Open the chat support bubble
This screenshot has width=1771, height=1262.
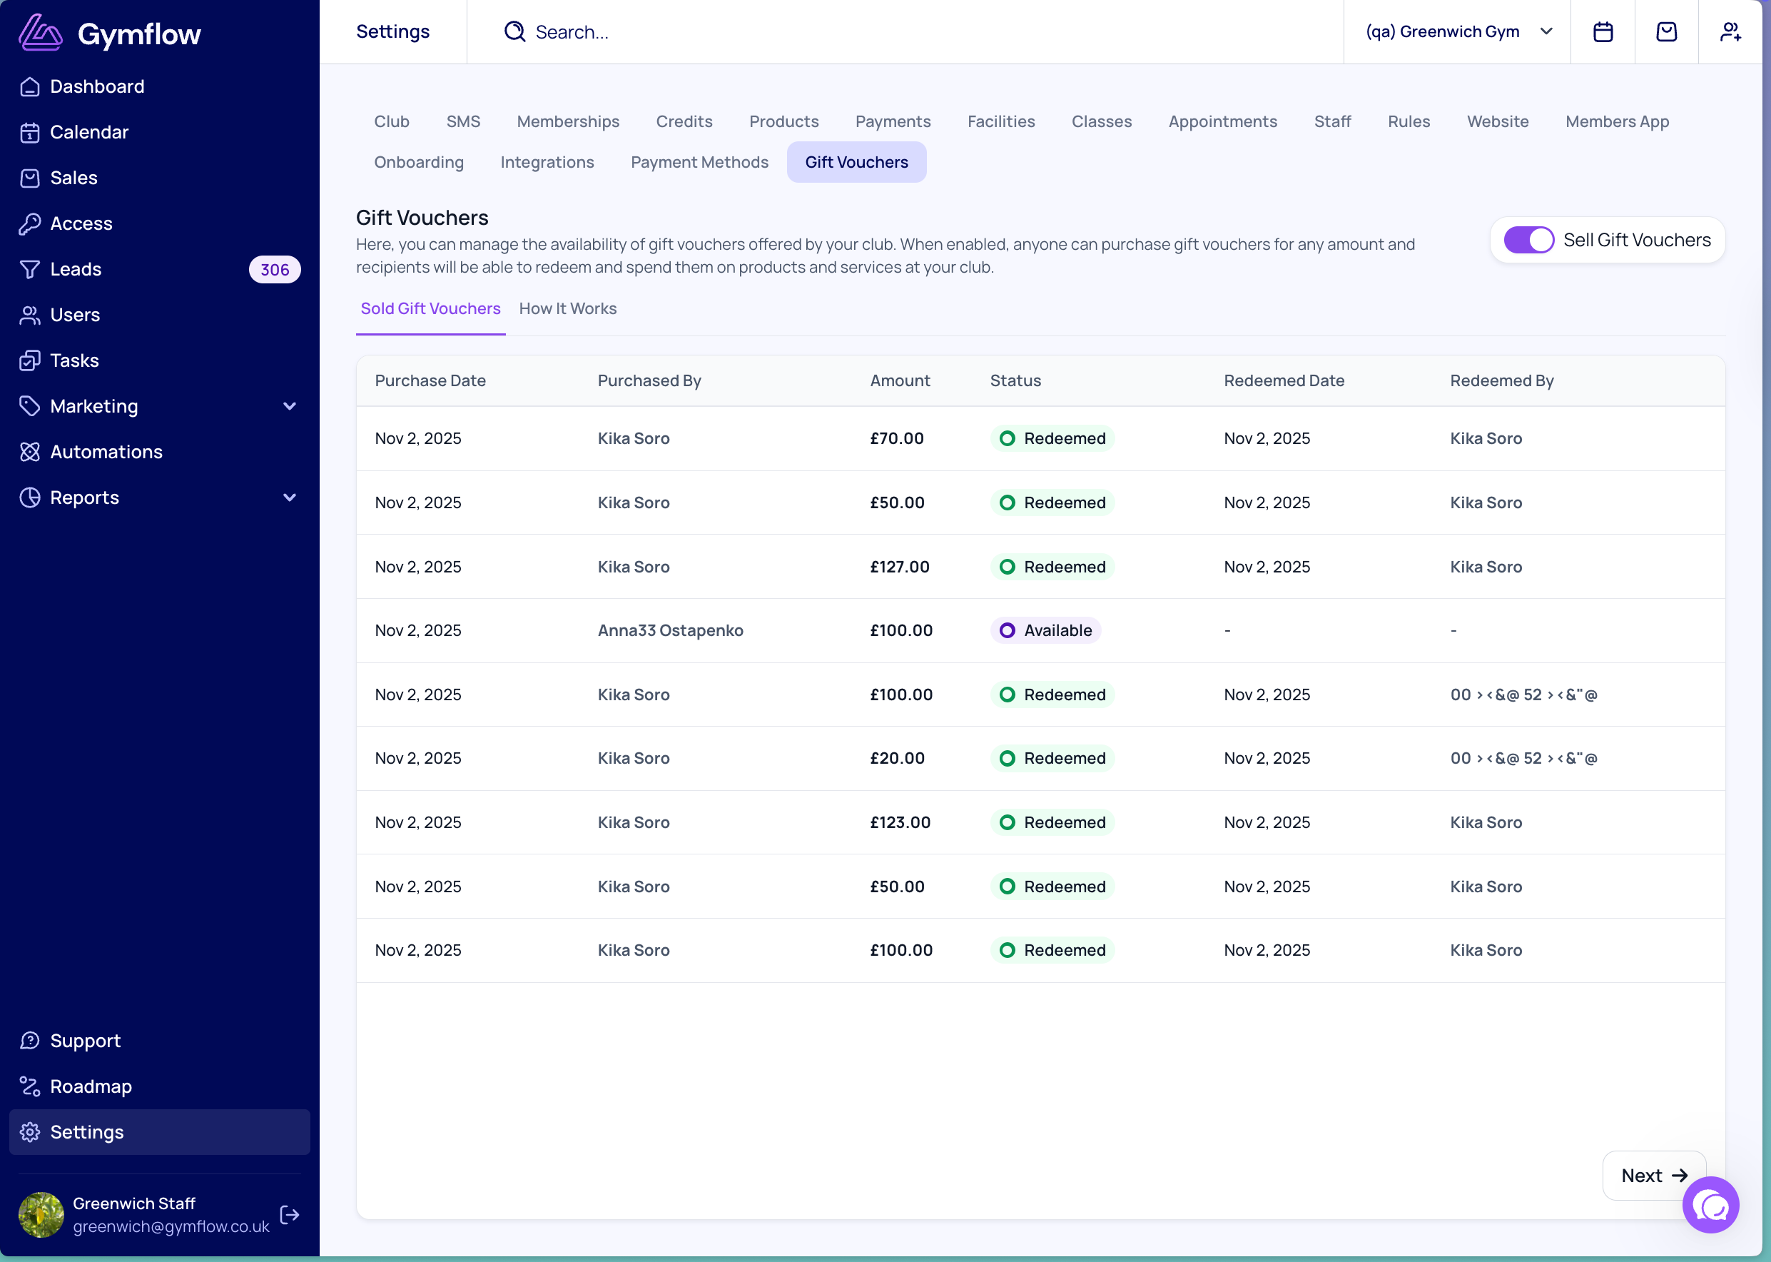[x=1710, y=1204]
